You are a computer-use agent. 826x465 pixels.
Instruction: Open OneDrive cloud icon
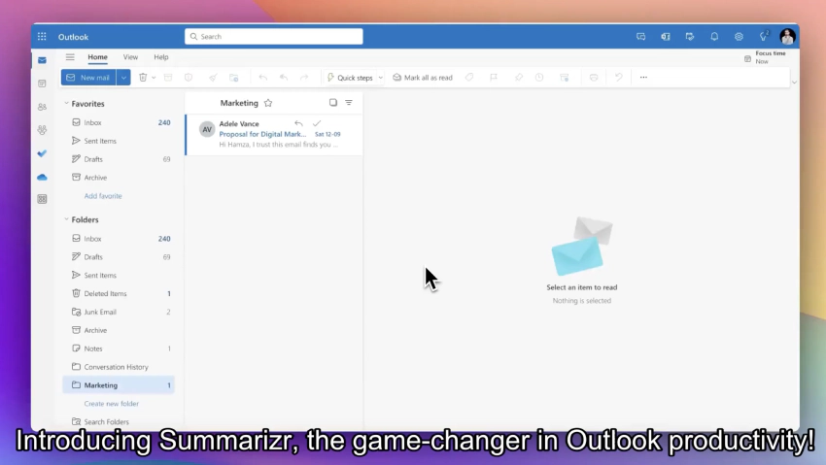[42, 178]
